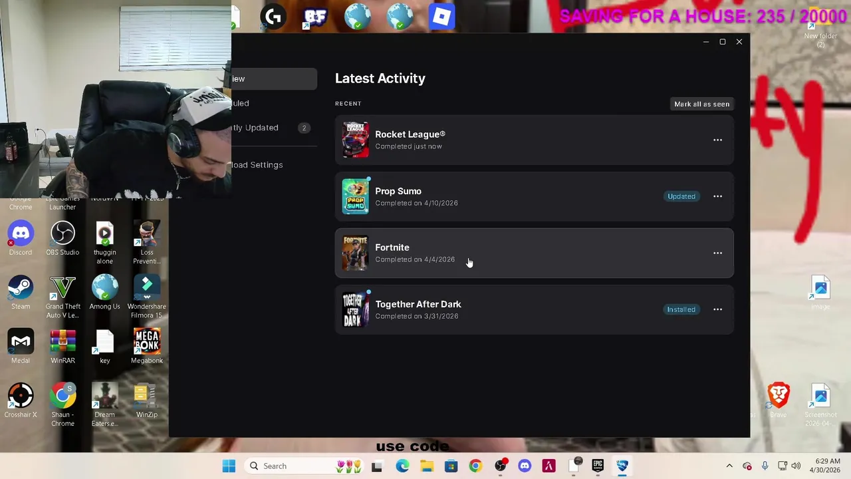Open Google Chrome from the taskbar
The height and width of the screenshot is (479, 851).
[x=475, y=466]
